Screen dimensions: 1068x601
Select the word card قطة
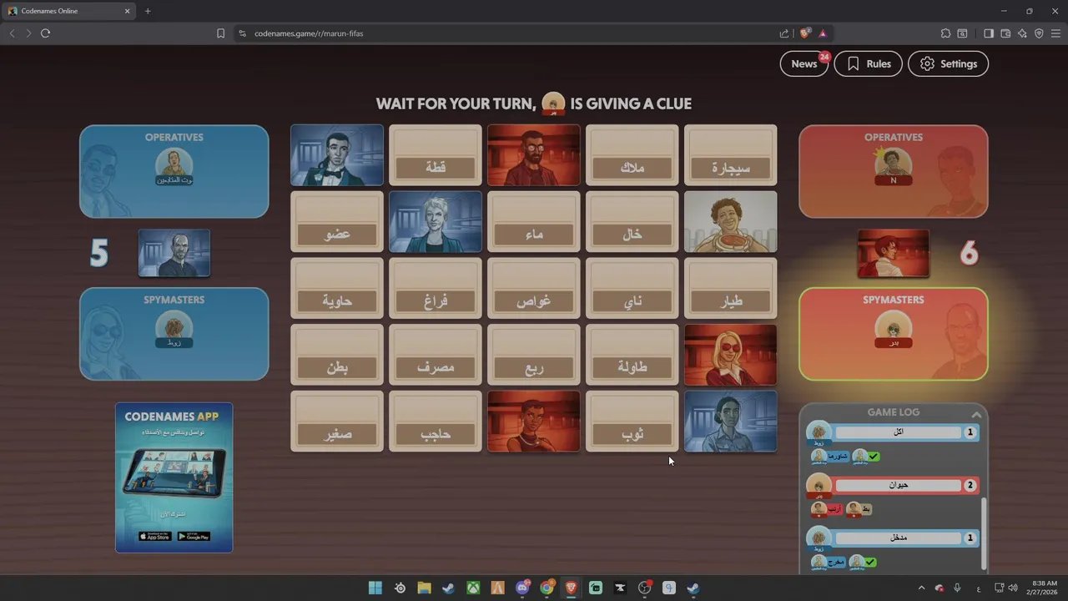(x=436, y=155)
